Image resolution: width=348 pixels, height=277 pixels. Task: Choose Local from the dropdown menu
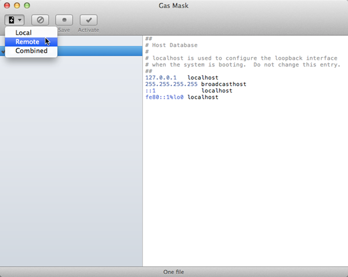click(x=31, y=33)
